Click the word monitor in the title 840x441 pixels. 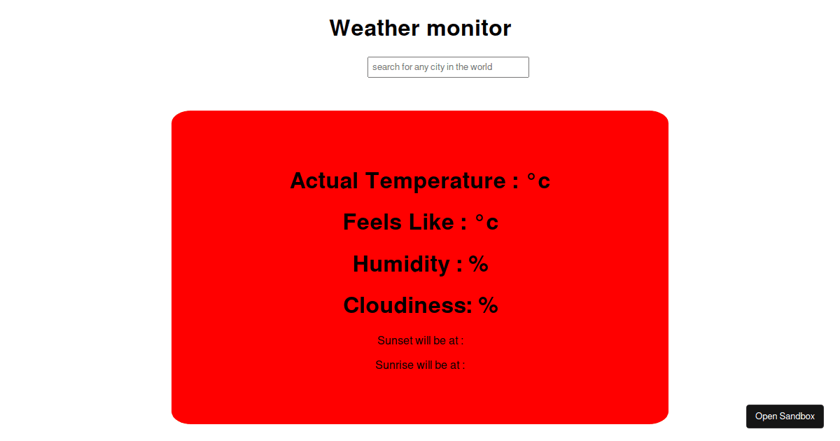(468, 28)
